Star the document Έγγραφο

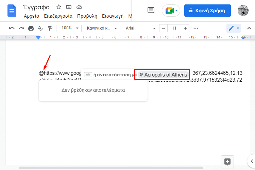coord(59,7)
